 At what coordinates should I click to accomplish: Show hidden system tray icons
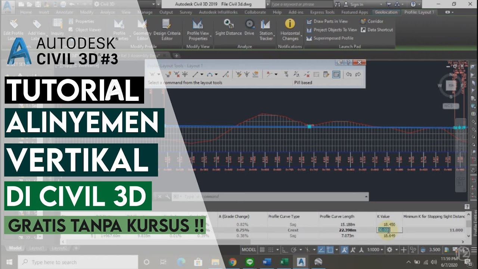click(x=409, y=262)
